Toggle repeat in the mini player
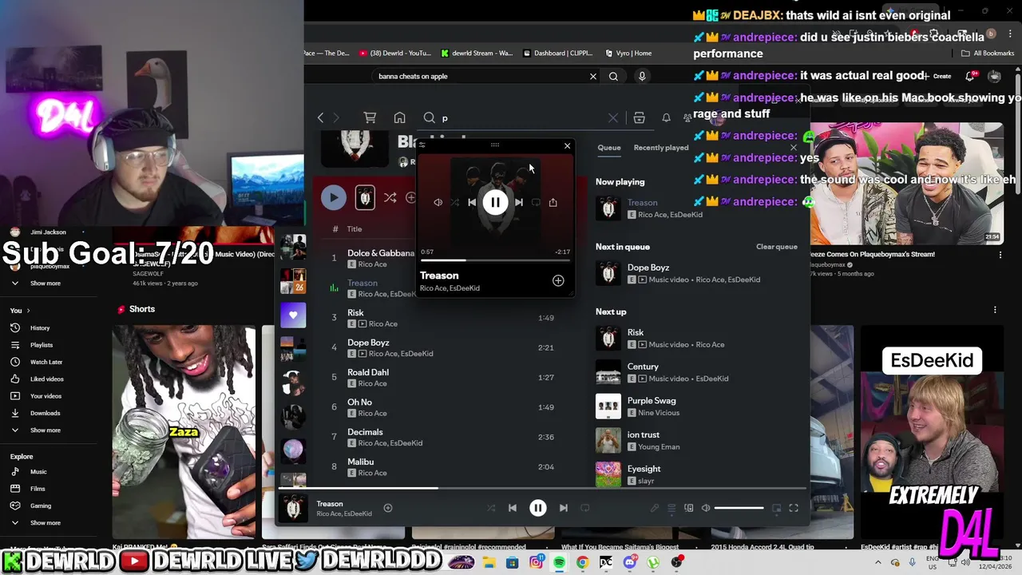The width and height of the screenshot is (1022, 575). 536,203
